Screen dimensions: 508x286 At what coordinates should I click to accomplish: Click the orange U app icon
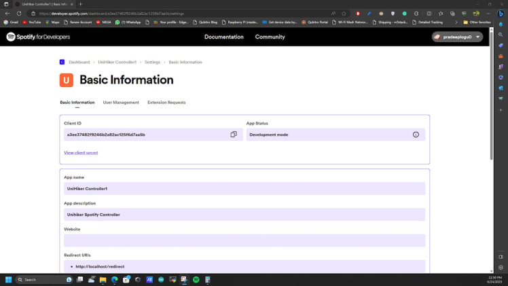click(66, 80)
